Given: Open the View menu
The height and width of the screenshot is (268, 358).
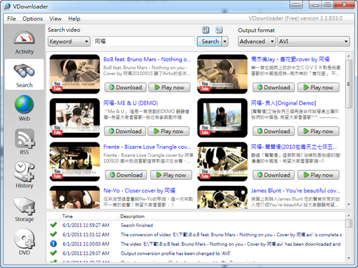Looking at the screenshot, I should click(x=55, y=18).
